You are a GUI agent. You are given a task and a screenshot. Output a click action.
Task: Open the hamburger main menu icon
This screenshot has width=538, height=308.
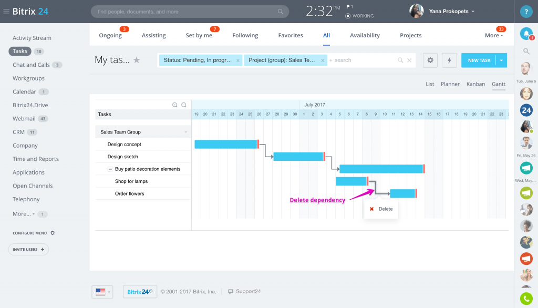(x=6, y=12)
